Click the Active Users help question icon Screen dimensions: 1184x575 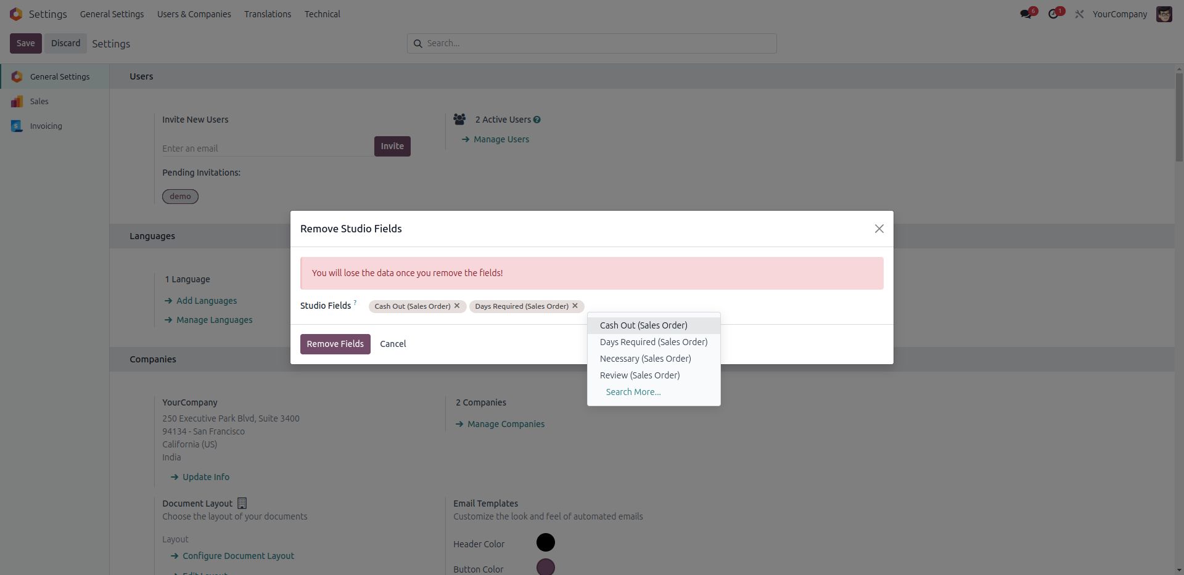click(x=537, y=120)
